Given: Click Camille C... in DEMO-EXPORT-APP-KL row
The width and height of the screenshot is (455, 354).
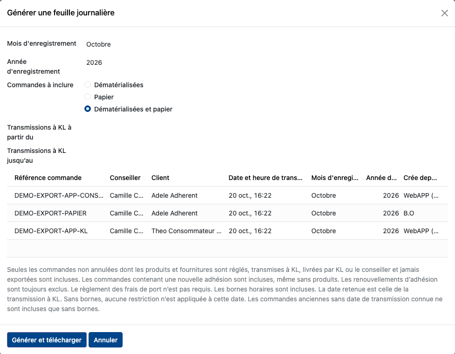Looking at the screenshot, I should point(126,231).
